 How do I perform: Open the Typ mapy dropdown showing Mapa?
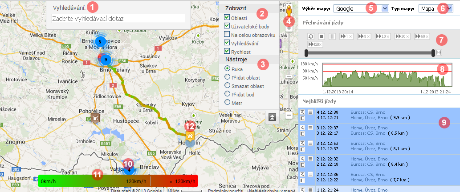tap(436, 9)
